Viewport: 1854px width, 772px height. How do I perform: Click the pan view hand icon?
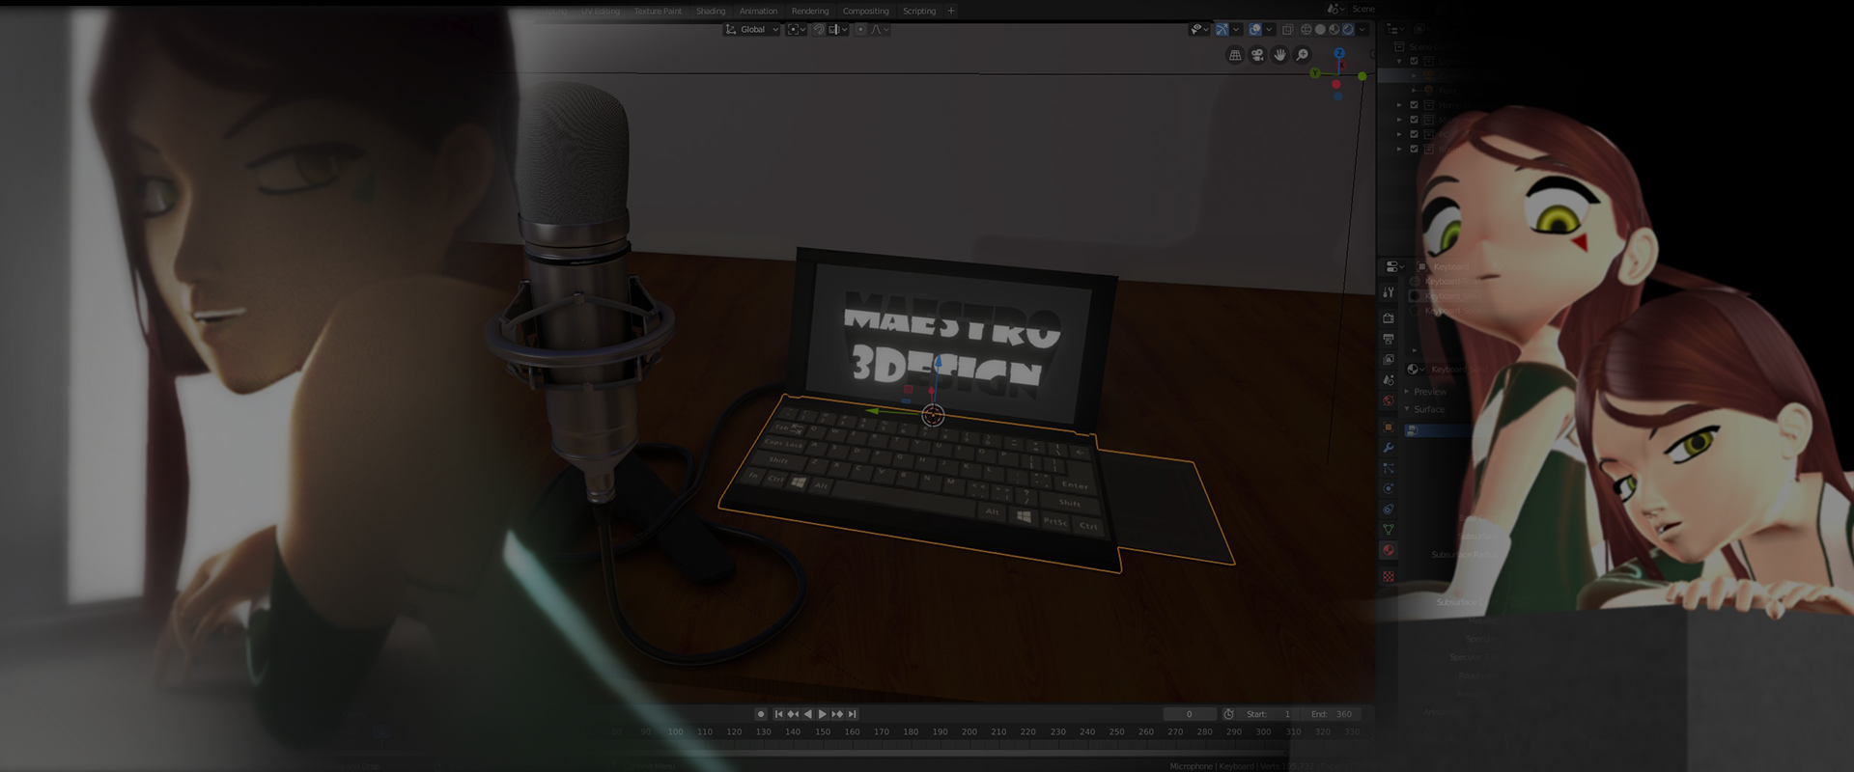[x=1280, y=55]
